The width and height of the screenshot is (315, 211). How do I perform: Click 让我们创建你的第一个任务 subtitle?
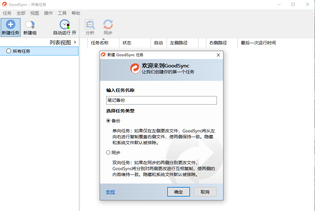point(168,72)
